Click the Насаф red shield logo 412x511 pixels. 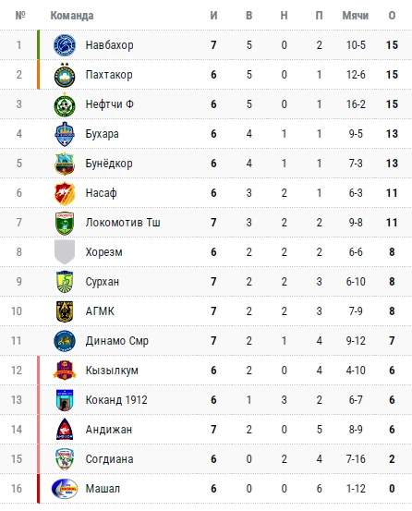point(65,193)
